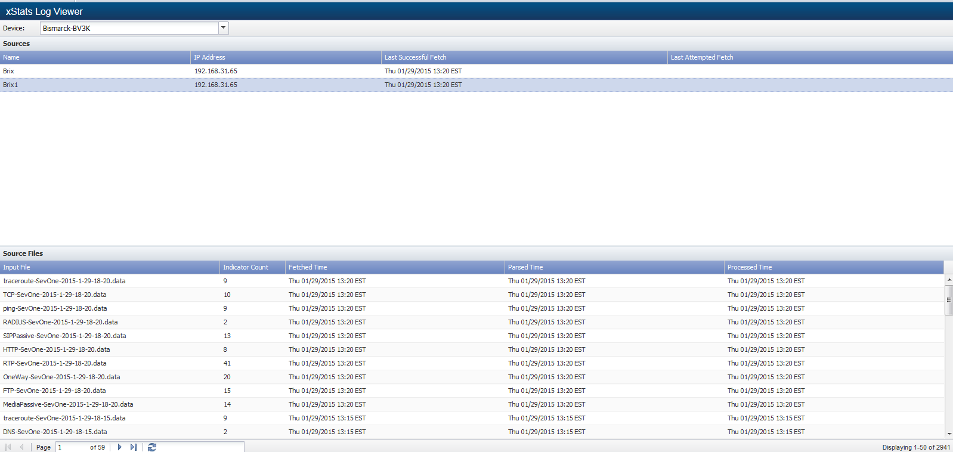Sort source files by Input File column
Screen dimensions: 953x452
pyautogui.click(x=110, y=267)
